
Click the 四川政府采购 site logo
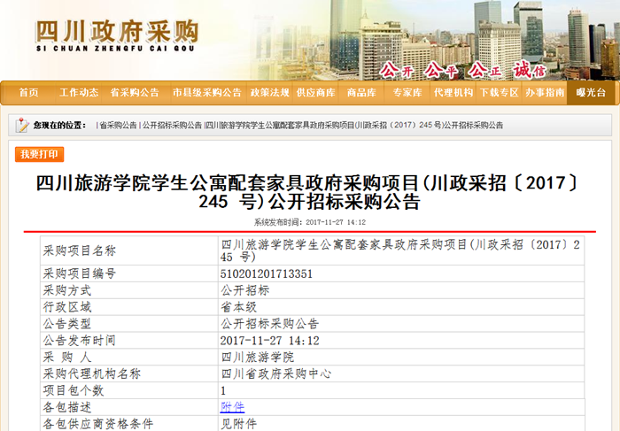[x=117, y=35]
